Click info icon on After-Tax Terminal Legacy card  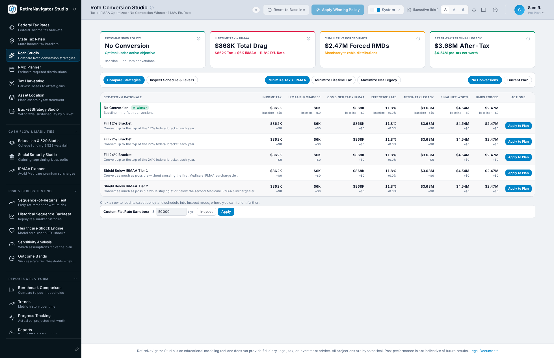click(x=528, y=39)
